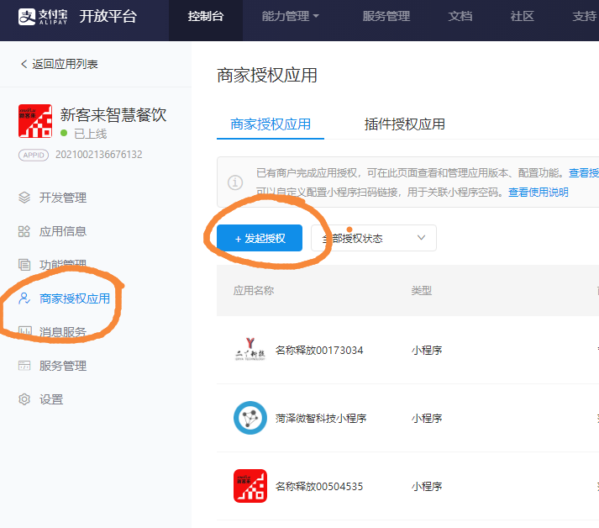Click the 应用名称 column header
This screenshot has height=528, width=599.
click(x=254, y=291)
